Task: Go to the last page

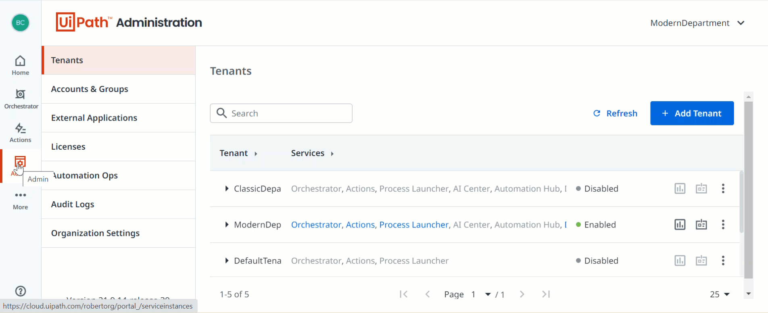Action: coord(546,294)
